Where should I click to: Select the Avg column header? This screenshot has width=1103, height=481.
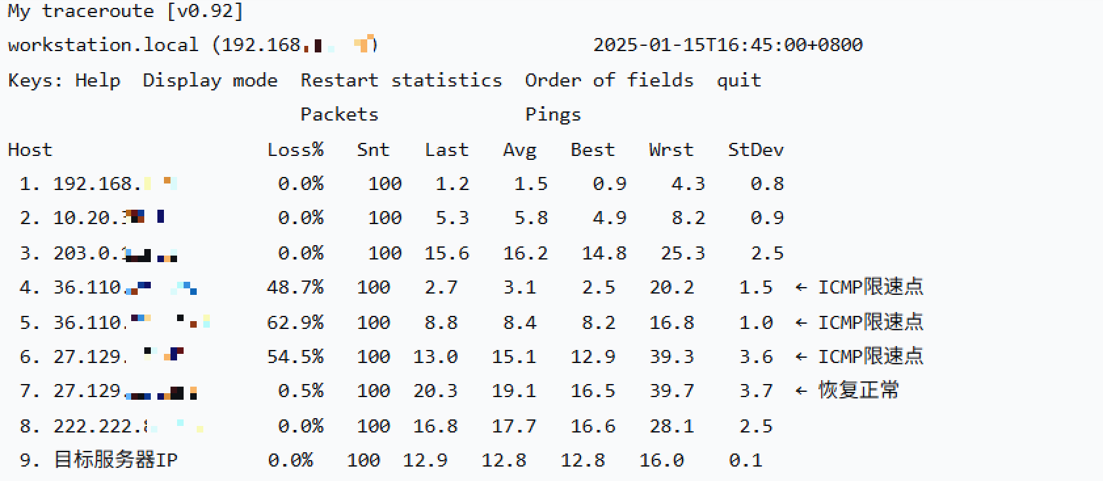519,150
